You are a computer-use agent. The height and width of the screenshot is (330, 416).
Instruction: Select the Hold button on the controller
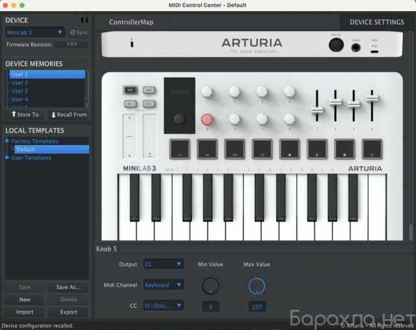(149, 90)
